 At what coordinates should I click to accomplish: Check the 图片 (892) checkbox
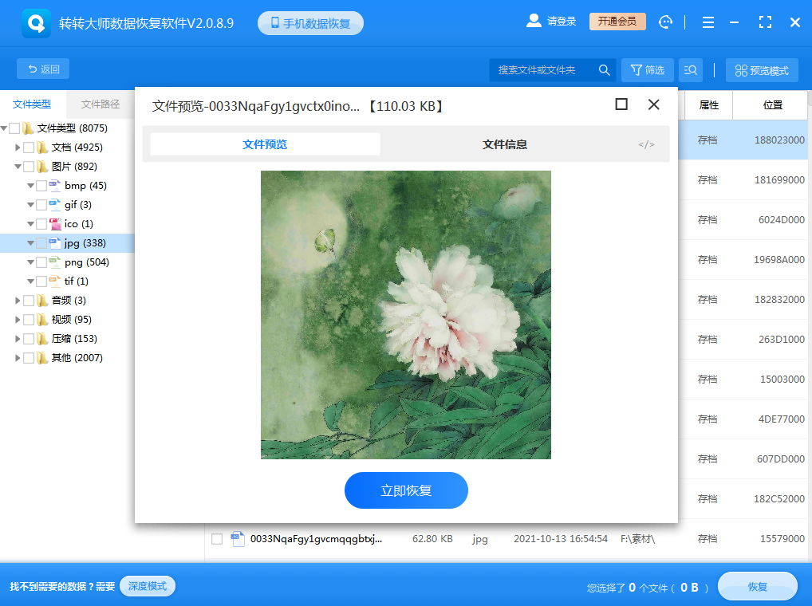pos(29,166)
